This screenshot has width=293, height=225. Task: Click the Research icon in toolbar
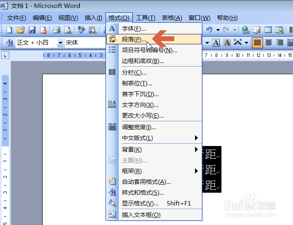coord(92,30)
